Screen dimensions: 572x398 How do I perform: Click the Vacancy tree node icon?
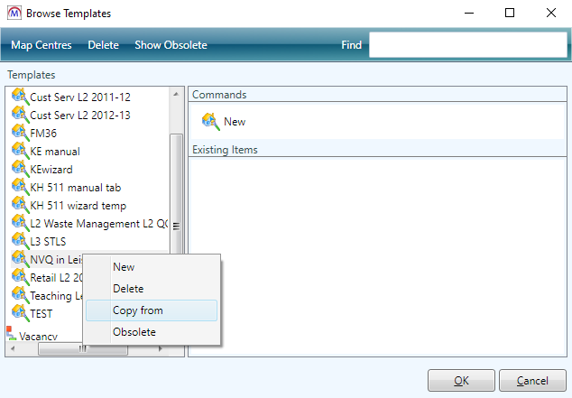click(x=11, y=335)
